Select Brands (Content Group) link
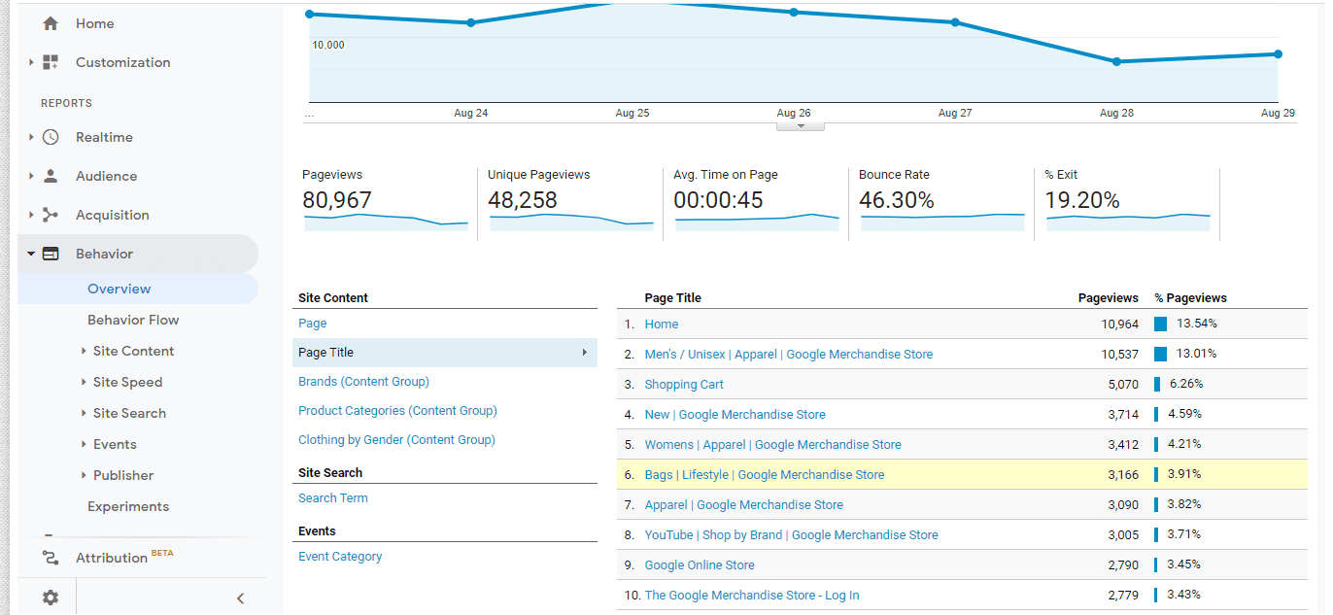Image resolution: width=1333 pixels, height=615 pixels. pyautogui.click(x=363, y=382)
